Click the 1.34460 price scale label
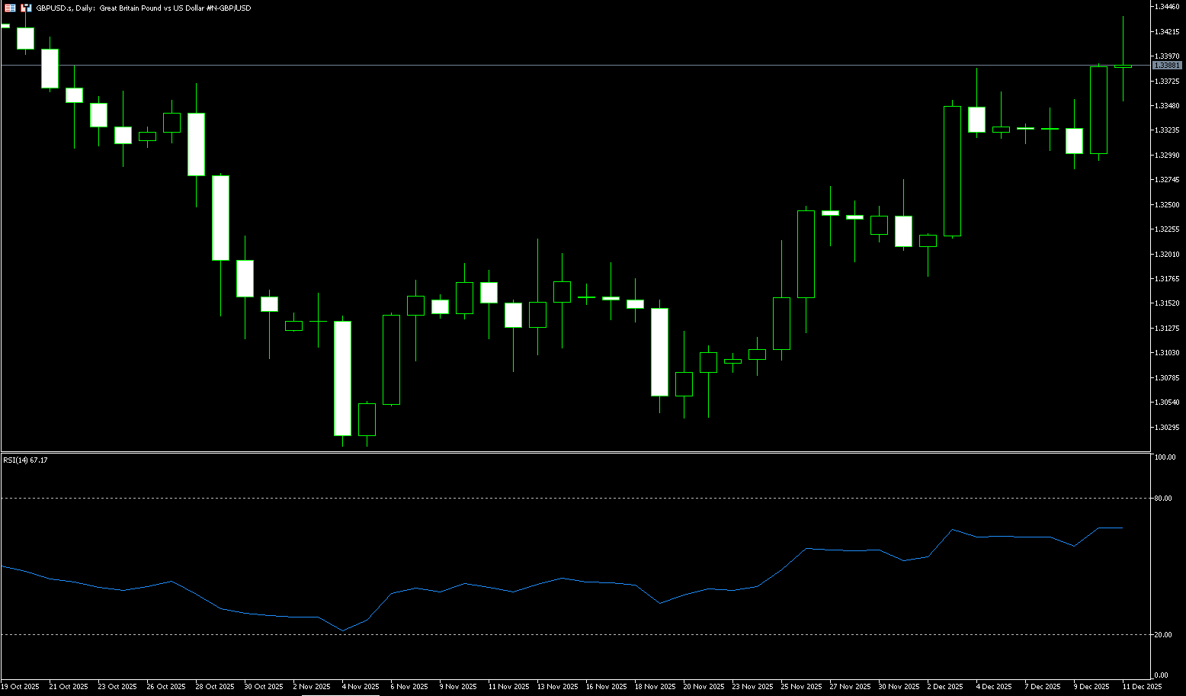 [1167, 6]
